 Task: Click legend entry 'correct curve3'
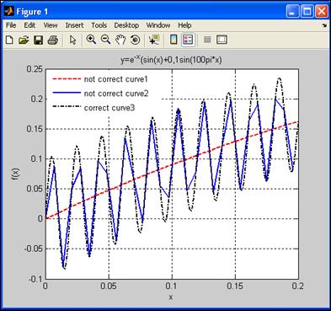(109, 108)
